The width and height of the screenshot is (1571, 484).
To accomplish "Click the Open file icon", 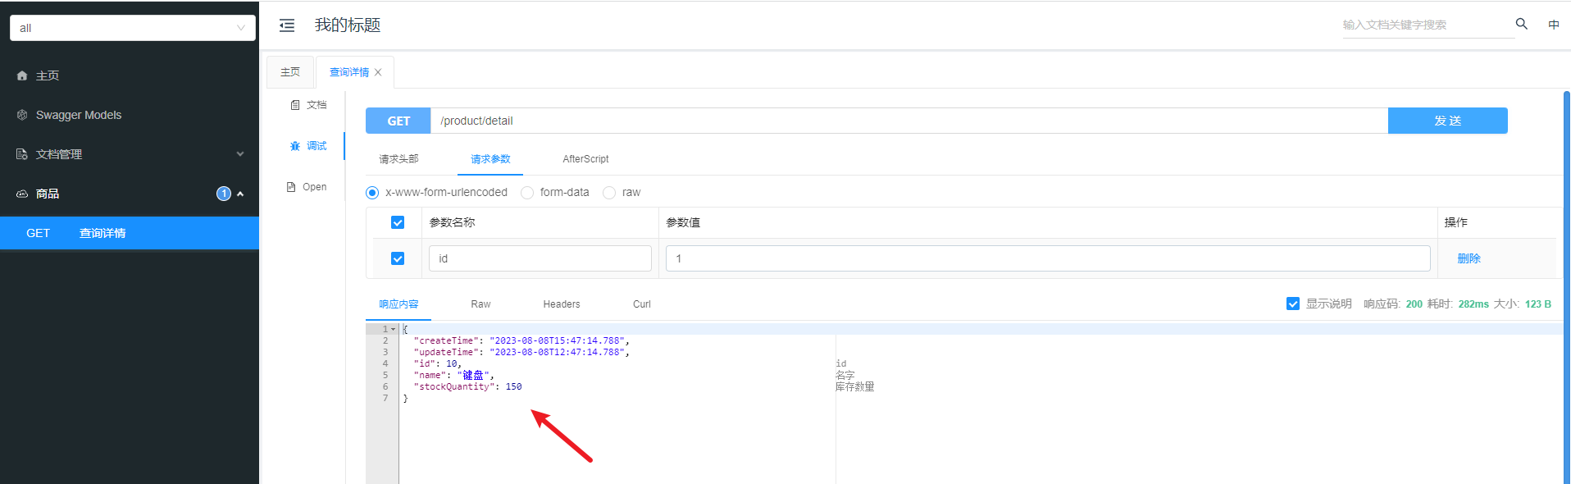I will pyautogui.click(x=291, y=187).
